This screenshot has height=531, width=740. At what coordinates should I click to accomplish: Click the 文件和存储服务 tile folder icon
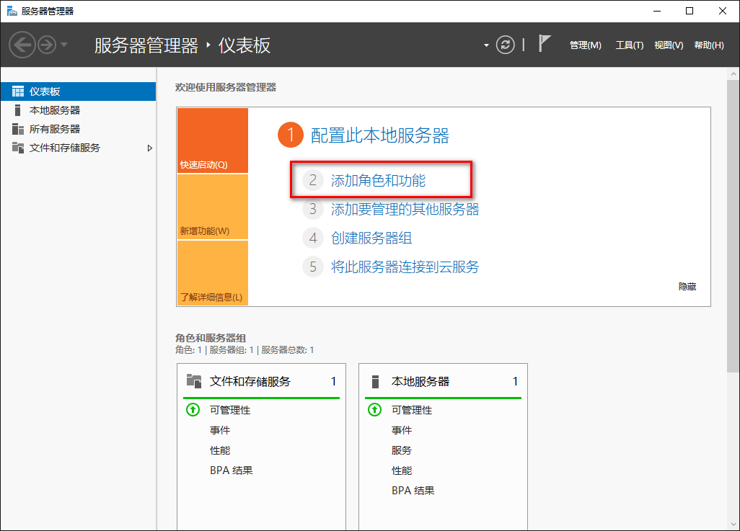(x=194, y=380)
